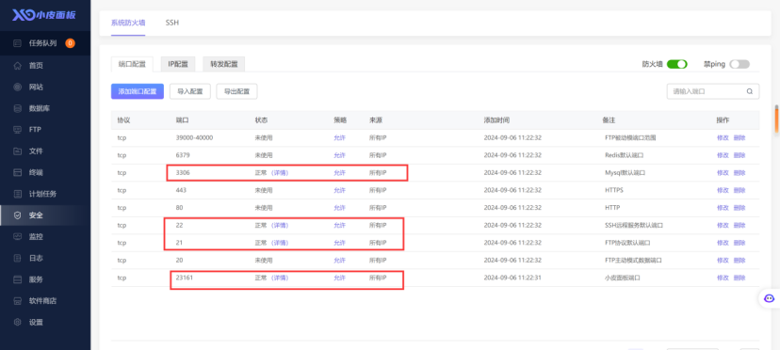This screenshot has width=780, height=350.
Task: Enable the 禁ping toggle switch
Action: pos(739,64)
